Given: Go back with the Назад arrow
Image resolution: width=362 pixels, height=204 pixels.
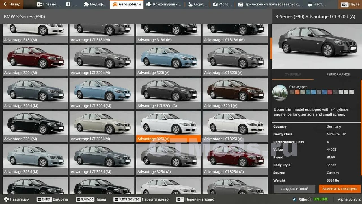Looking at the screenshot, I should [x=12, y=4].
